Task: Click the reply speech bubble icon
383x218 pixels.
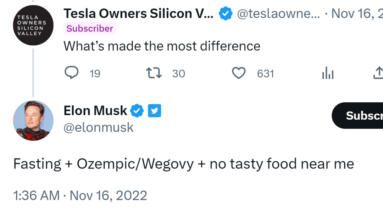Action: click(x=72, y=73)
